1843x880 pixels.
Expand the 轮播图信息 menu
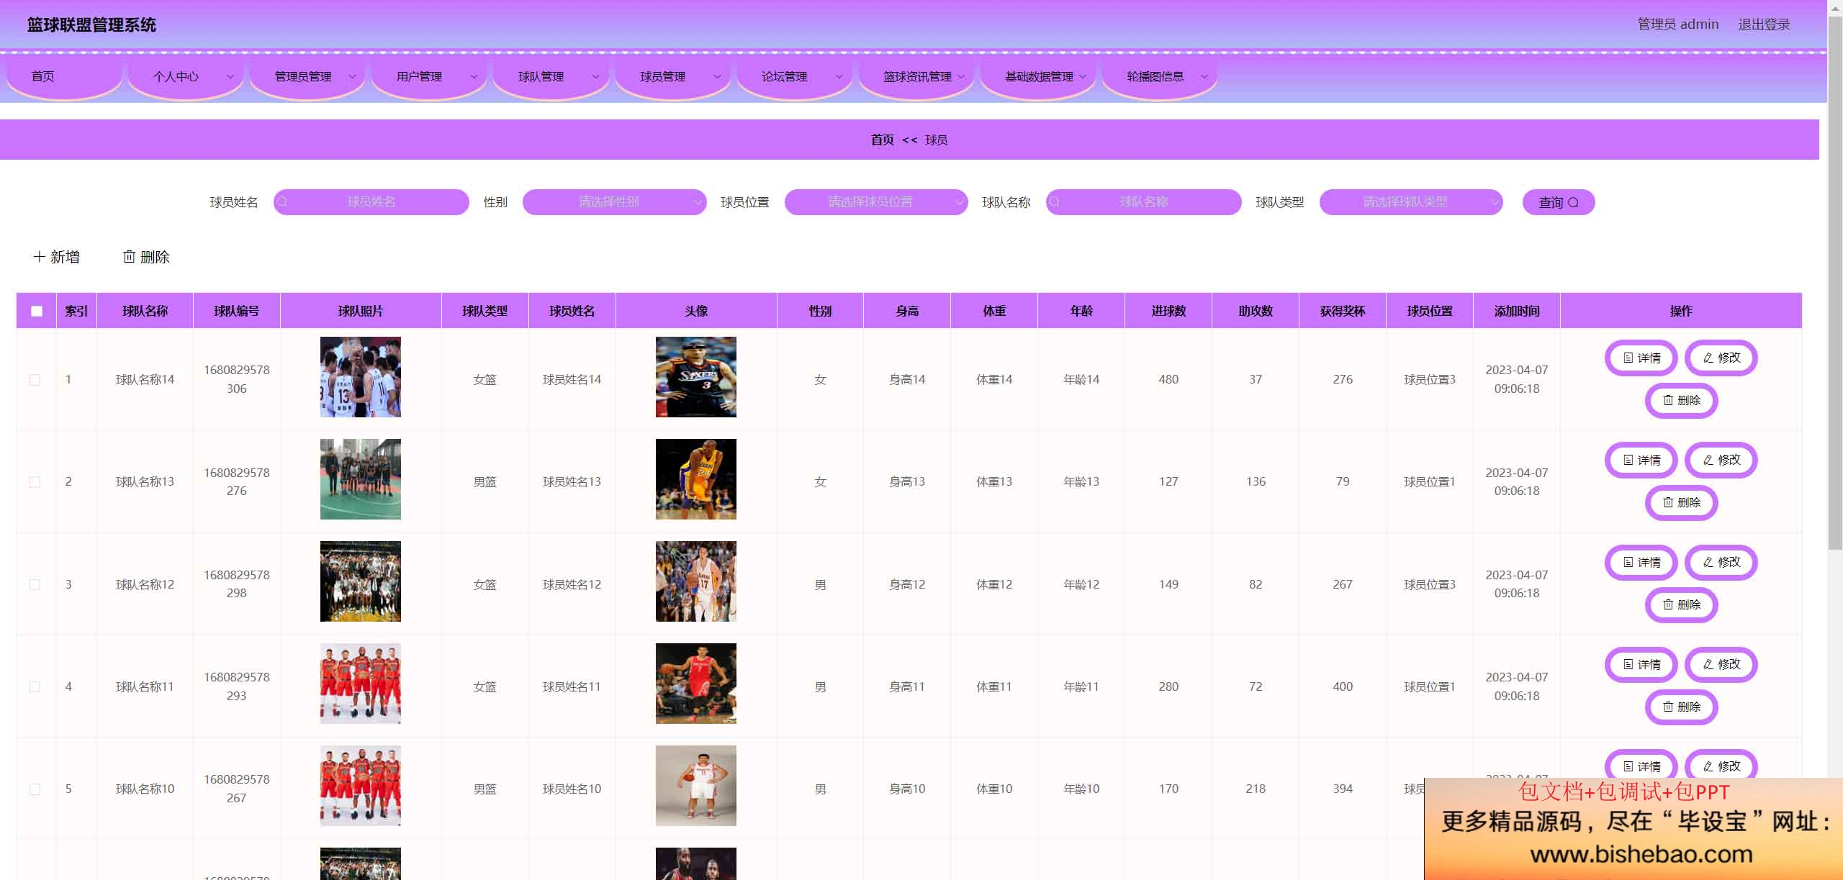coord(1159,76)
